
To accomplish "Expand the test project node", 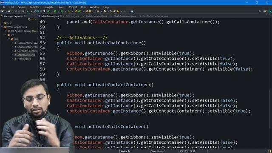I will point(2,23).
